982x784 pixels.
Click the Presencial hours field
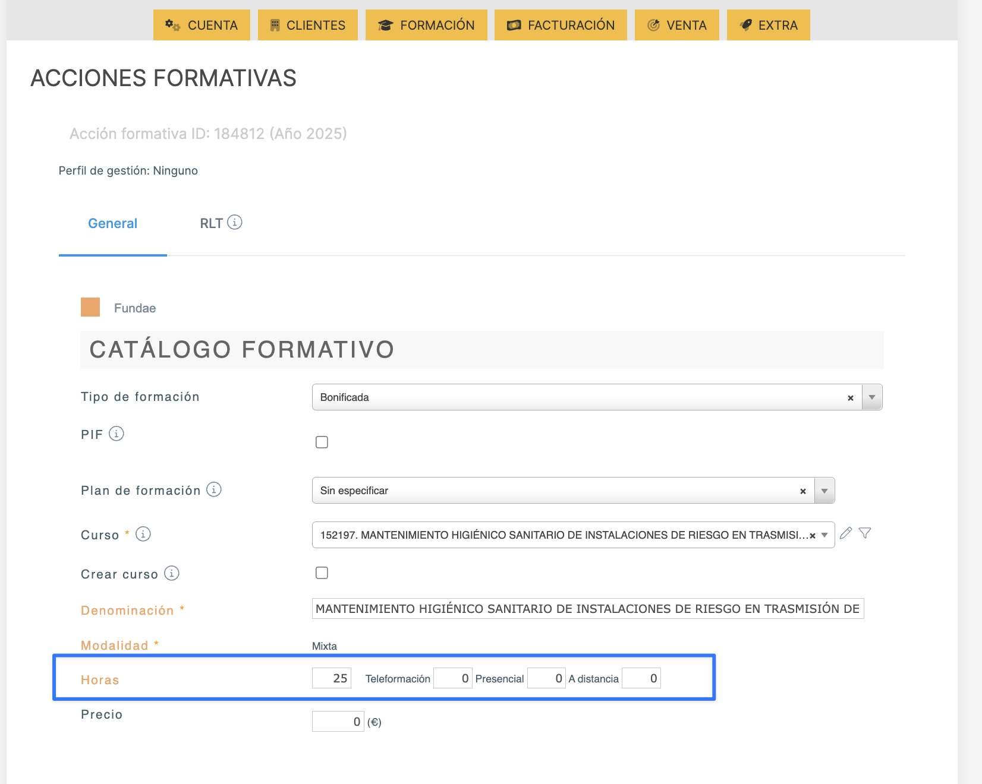click(x=546, y=678)
